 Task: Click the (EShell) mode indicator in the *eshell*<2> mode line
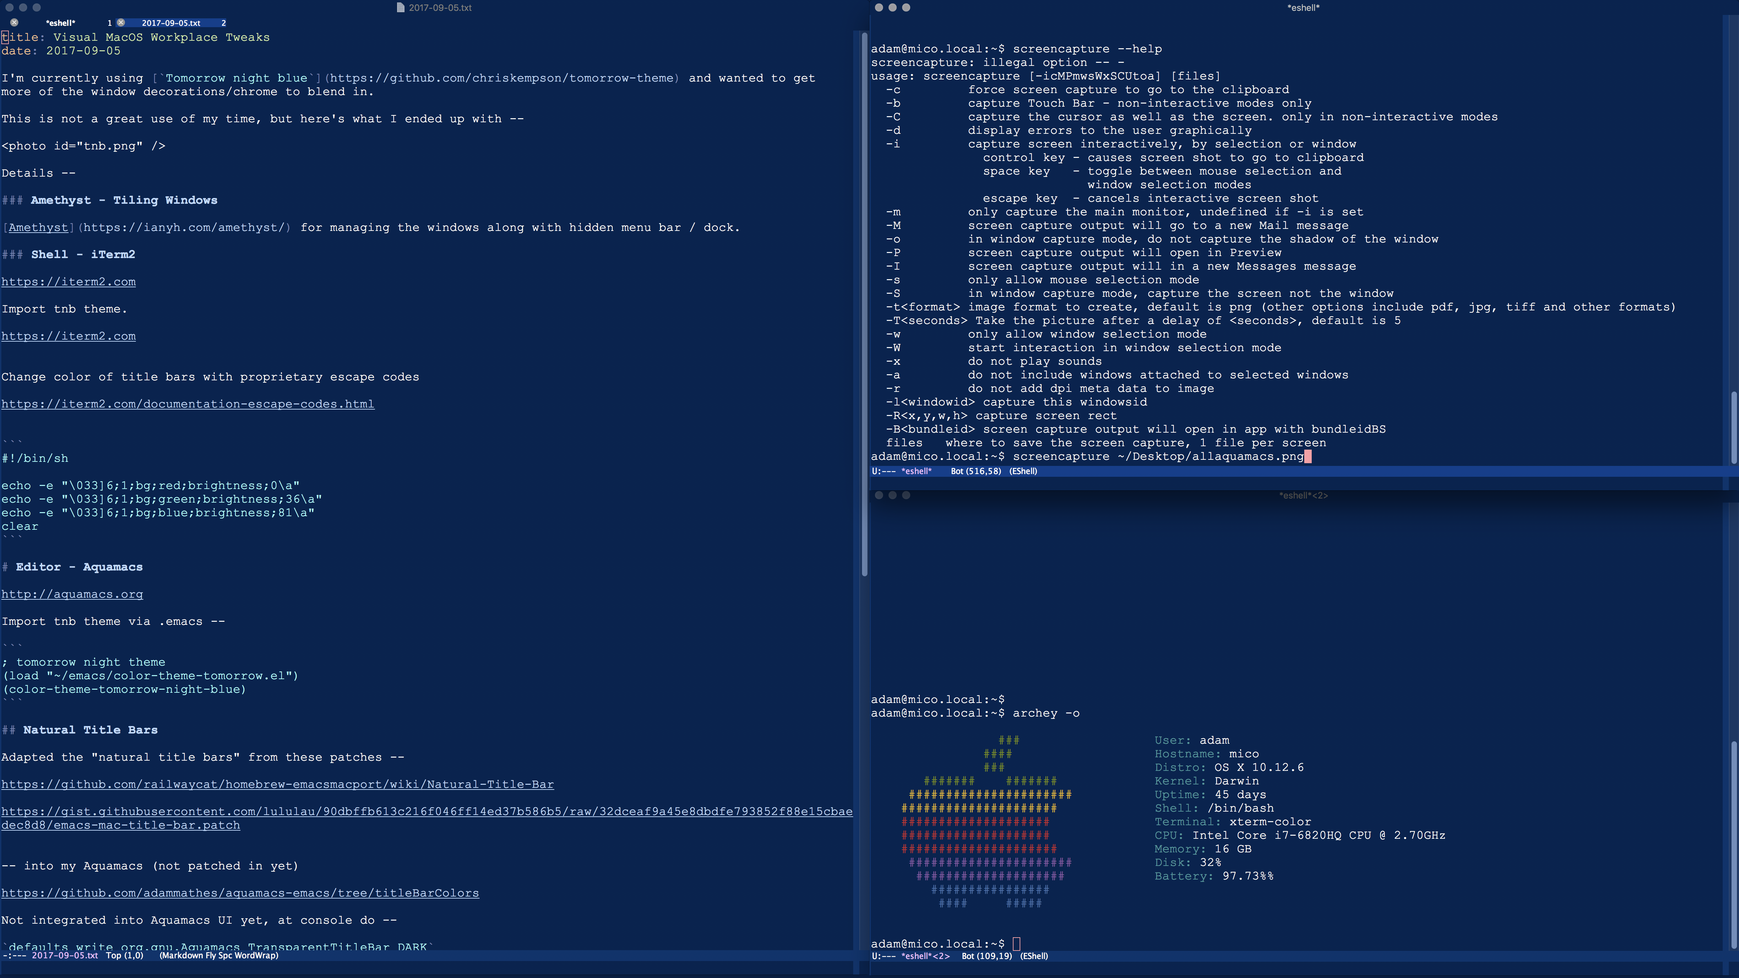point(1034,956)
